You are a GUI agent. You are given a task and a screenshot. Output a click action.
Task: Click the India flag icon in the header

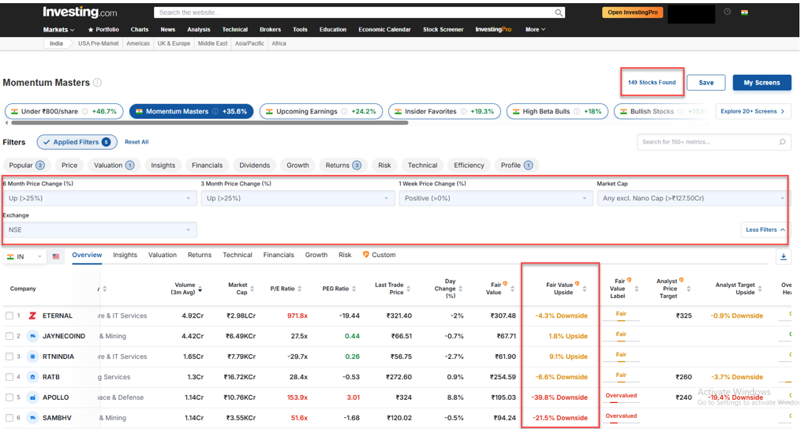pyautogui.click(x=745, y=13)
